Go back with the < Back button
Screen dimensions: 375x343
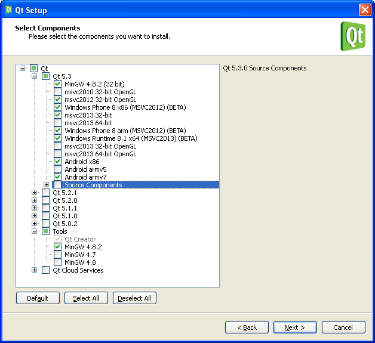(247, 327)
